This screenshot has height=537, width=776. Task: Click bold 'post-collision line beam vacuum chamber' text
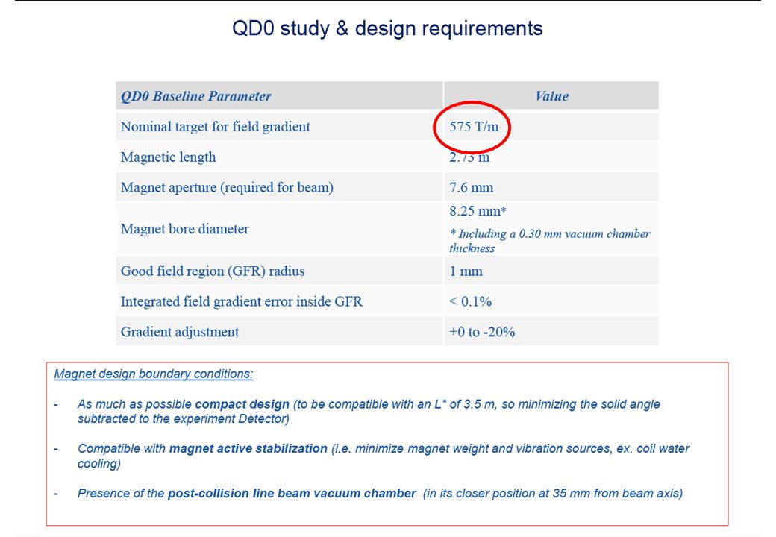tap(292, 494)
